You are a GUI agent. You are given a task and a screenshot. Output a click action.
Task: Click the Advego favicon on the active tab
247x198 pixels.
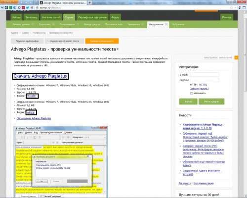(x=41, y=3)
